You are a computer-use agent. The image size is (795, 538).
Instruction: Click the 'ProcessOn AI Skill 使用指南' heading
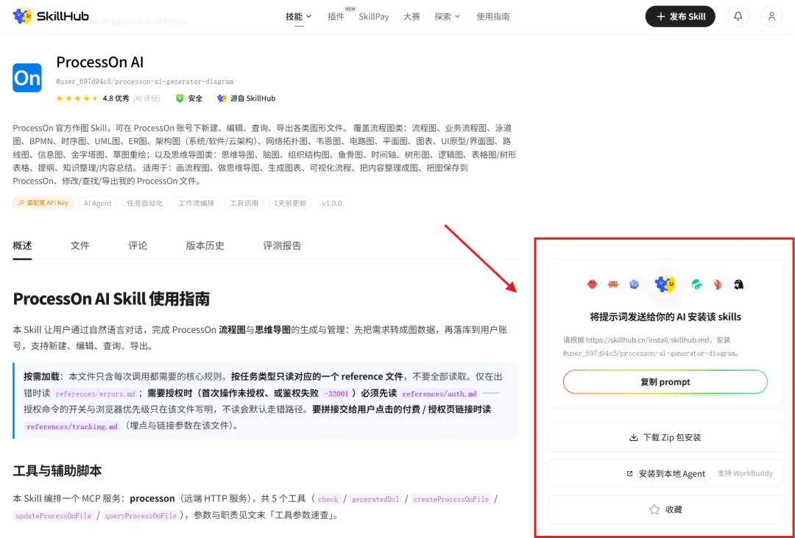[111, 298]
